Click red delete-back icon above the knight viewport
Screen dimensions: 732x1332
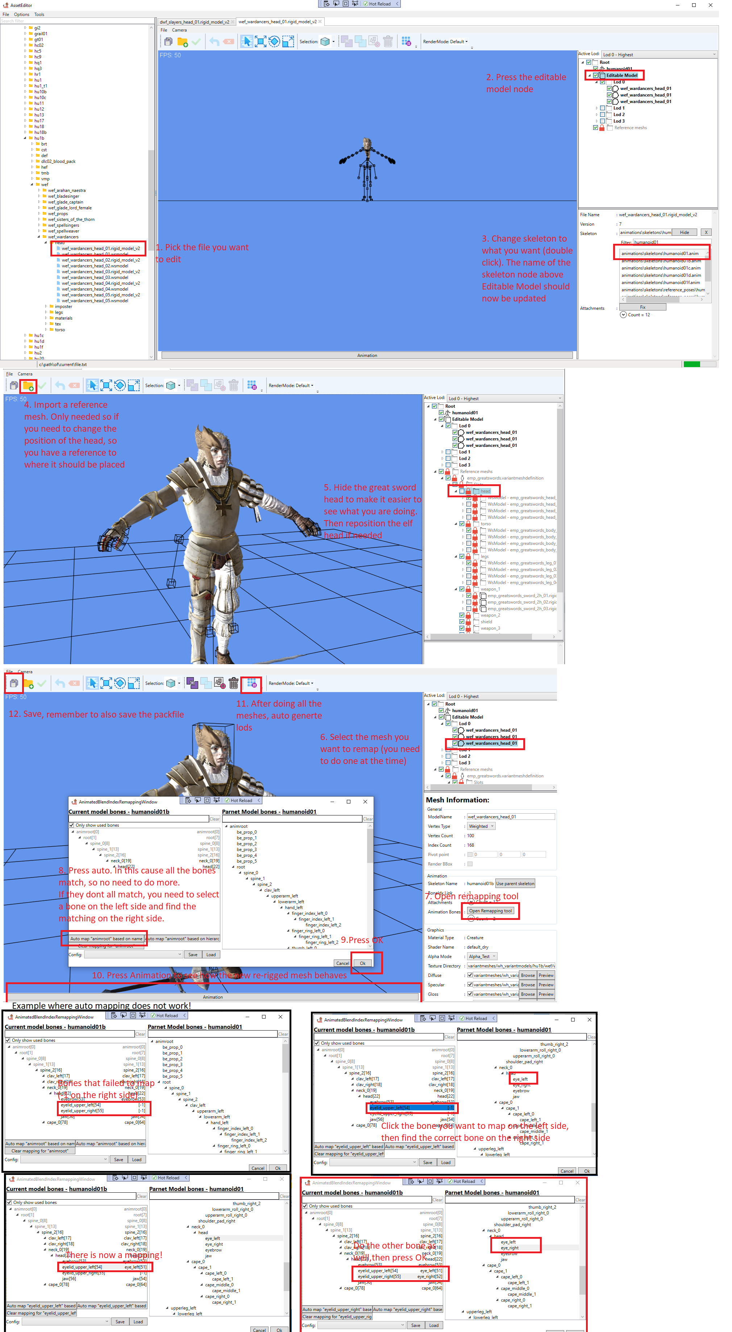click(x=74, y=385)
